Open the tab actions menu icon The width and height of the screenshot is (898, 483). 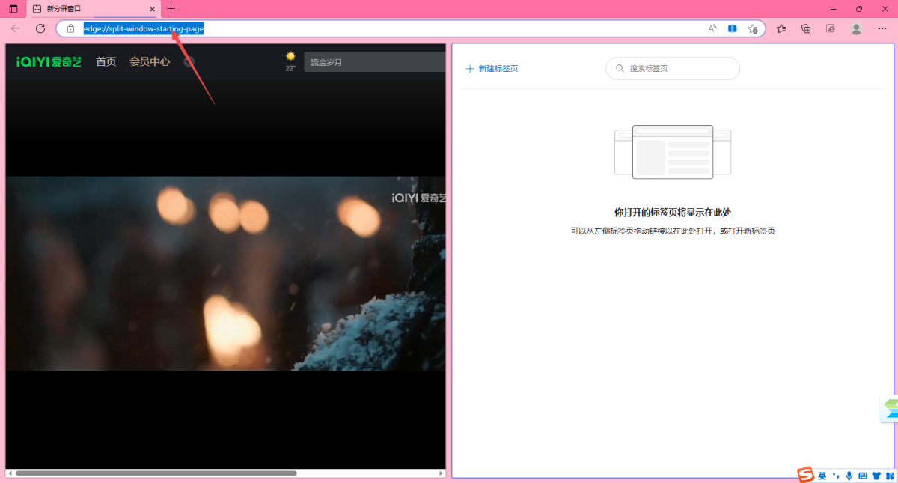13,9
